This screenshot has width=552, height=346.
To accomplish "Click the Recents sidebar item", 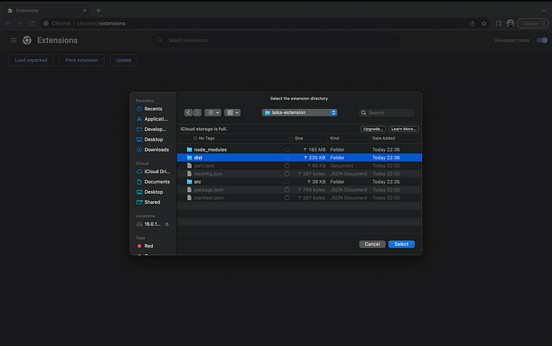I will 153,109.
